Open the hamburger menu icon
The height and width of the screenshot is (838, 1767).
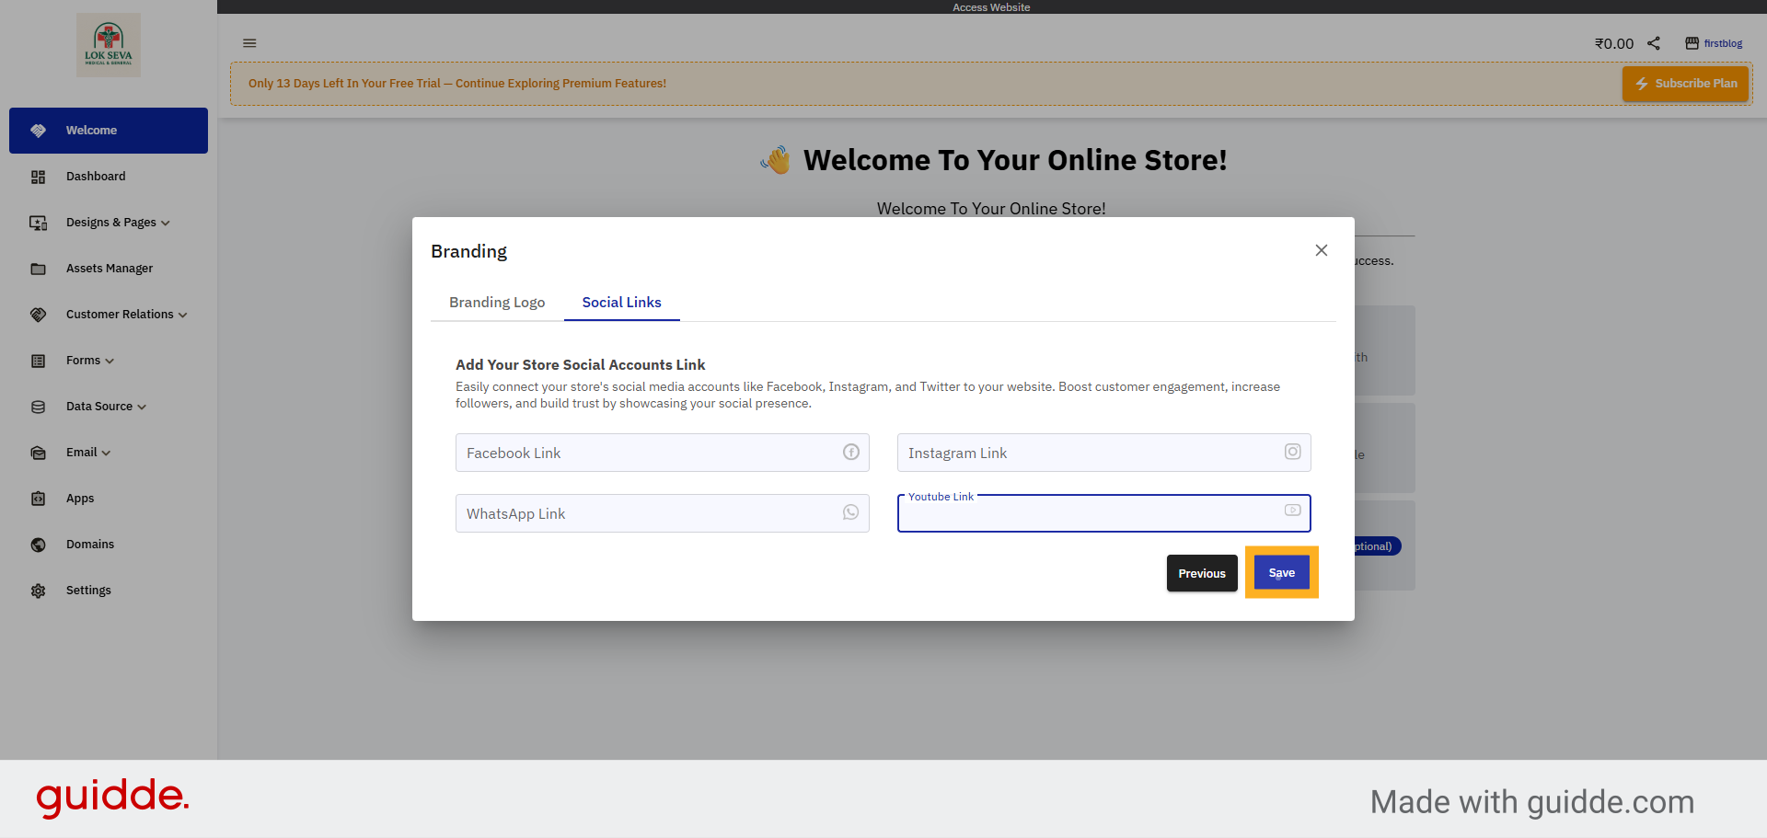[249, 43]
